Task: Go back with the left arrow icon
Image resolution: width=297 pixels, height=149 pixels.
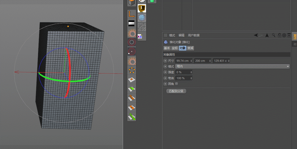Action: (x=256, y=35)
